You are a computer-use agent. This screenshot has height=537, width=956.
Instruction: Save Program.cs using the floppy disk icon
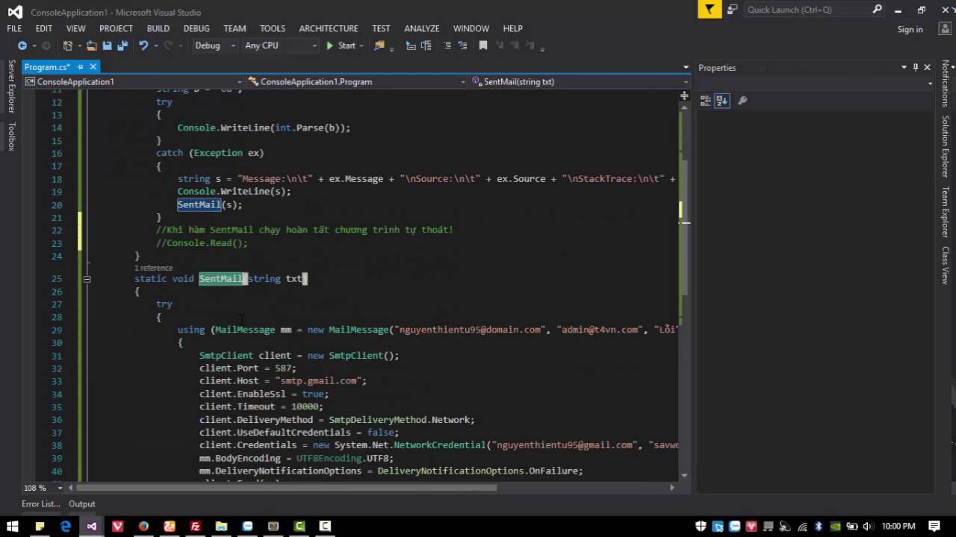tap(108, 45)
